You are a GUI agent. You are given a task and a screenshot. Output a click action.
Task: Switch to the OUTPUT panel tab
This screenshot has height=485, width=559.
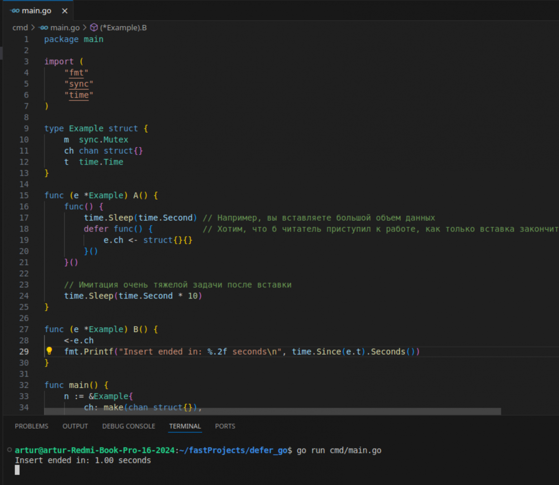tap(75, 426)
